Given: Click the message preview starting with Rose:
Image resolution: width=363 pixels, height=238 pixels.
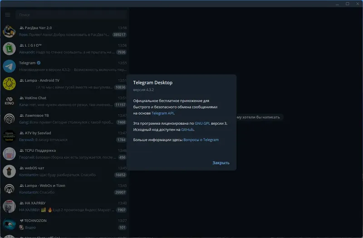Looking at the screenshot, I should [x=64, y=35].
